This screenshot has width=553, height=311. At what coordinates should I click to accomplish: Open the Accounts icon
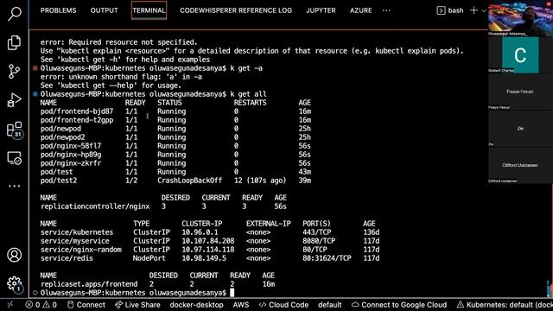click(15, 255)
